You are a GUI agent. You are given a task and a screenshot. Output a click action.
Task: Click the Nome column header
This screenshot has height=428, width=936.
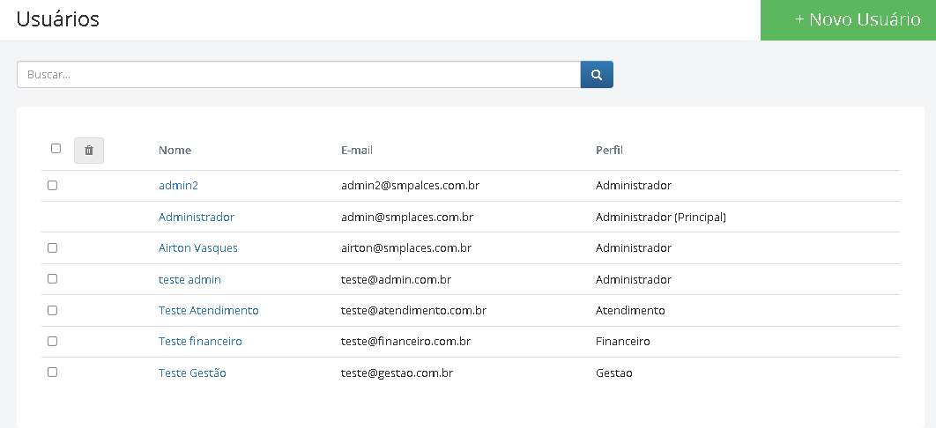[175, 151]
